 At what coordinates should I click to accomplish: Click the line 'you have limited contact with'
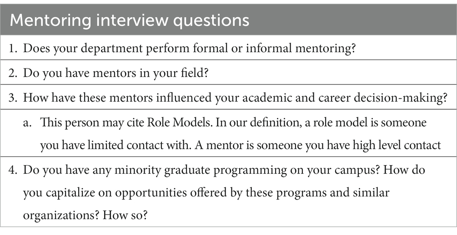[116, 145]
